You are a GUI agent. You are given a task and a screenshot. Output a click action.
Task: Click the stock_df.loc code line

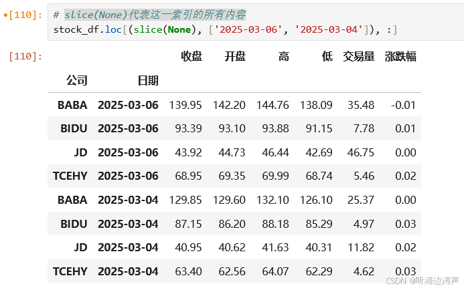pyautogui.click(x=225, y=29)
